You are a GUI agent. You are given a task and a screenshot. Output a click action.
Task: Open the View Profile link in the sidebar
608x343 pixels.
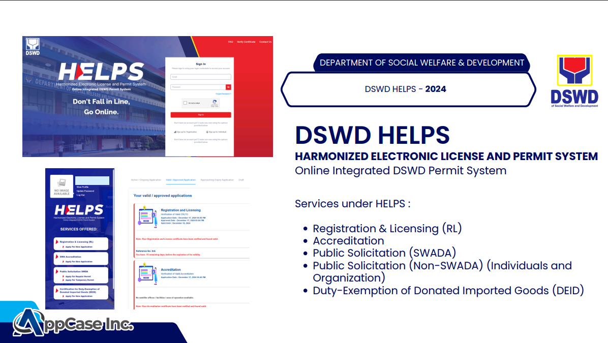[82, 187]
